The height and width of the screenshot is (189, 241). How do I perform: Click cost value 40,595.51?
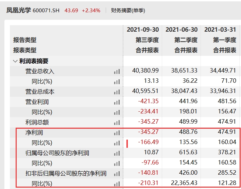click(x=145, y=91)
